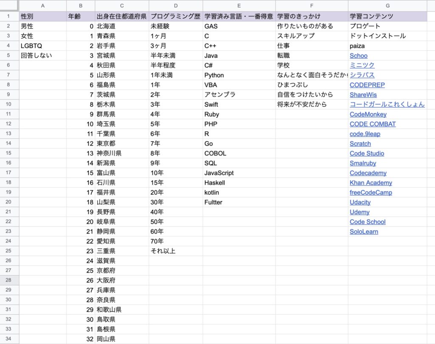
Task: Open the CODE COMBAT link
Action: (373, 124)
